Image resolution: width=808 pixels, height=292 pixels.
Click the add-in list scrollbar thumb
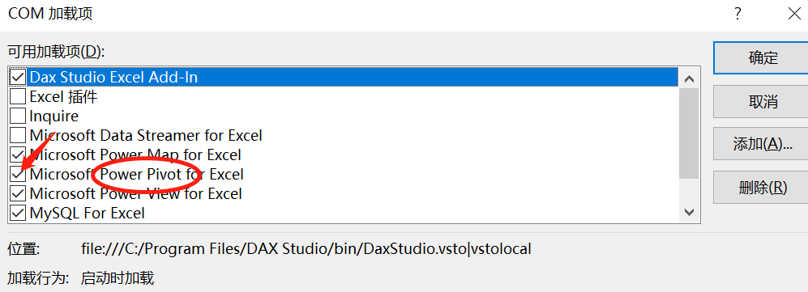click(x=689, y=133)
